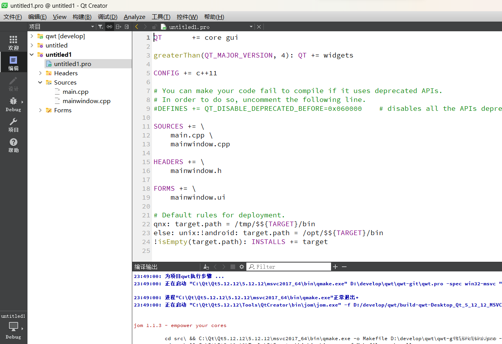
Task: Open the 构建(B) menu
Action: coord(82,17)
